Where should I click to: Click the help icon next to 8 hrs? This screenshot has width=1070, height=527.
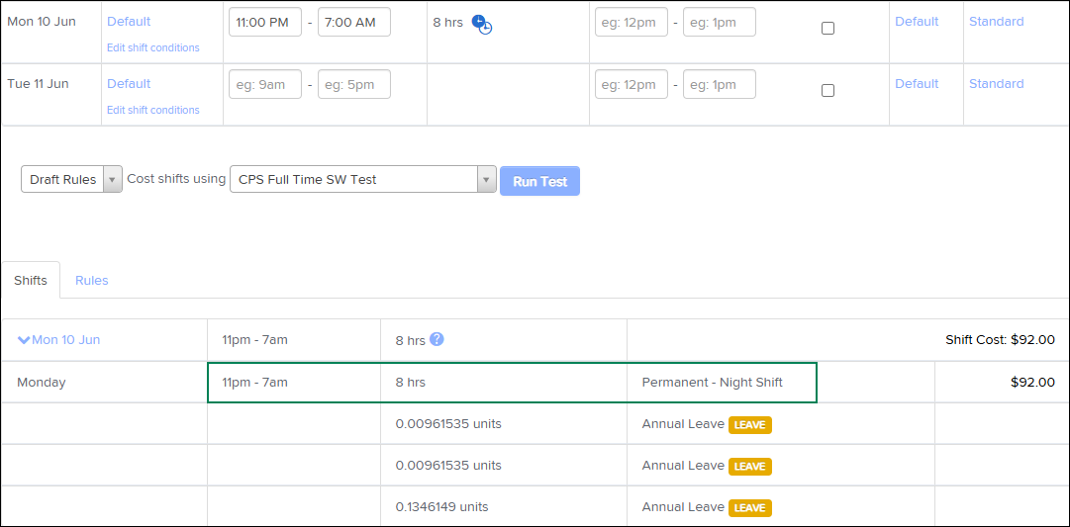[437, 339]
